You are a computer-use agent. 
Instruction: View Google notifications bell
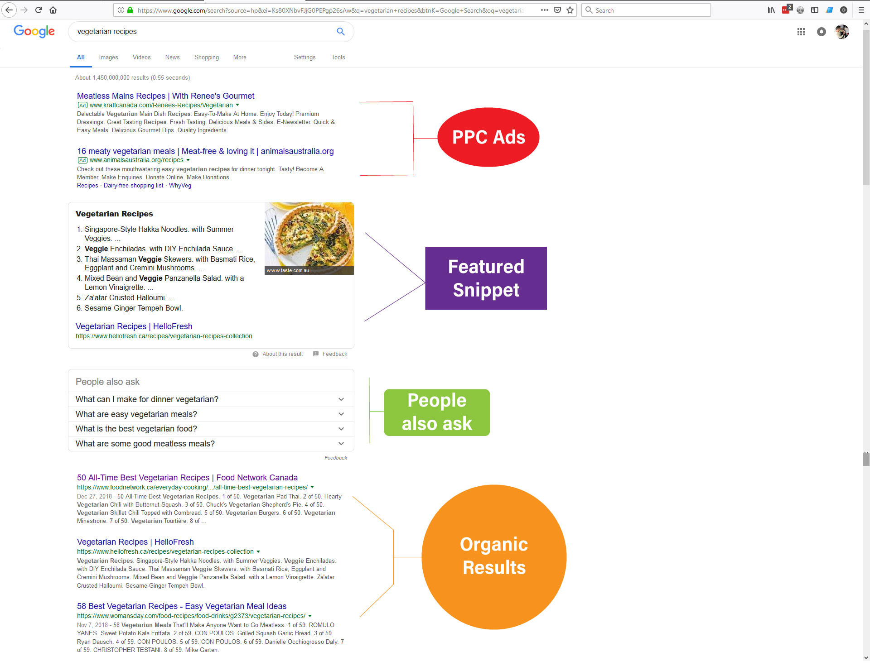point(822,32)
